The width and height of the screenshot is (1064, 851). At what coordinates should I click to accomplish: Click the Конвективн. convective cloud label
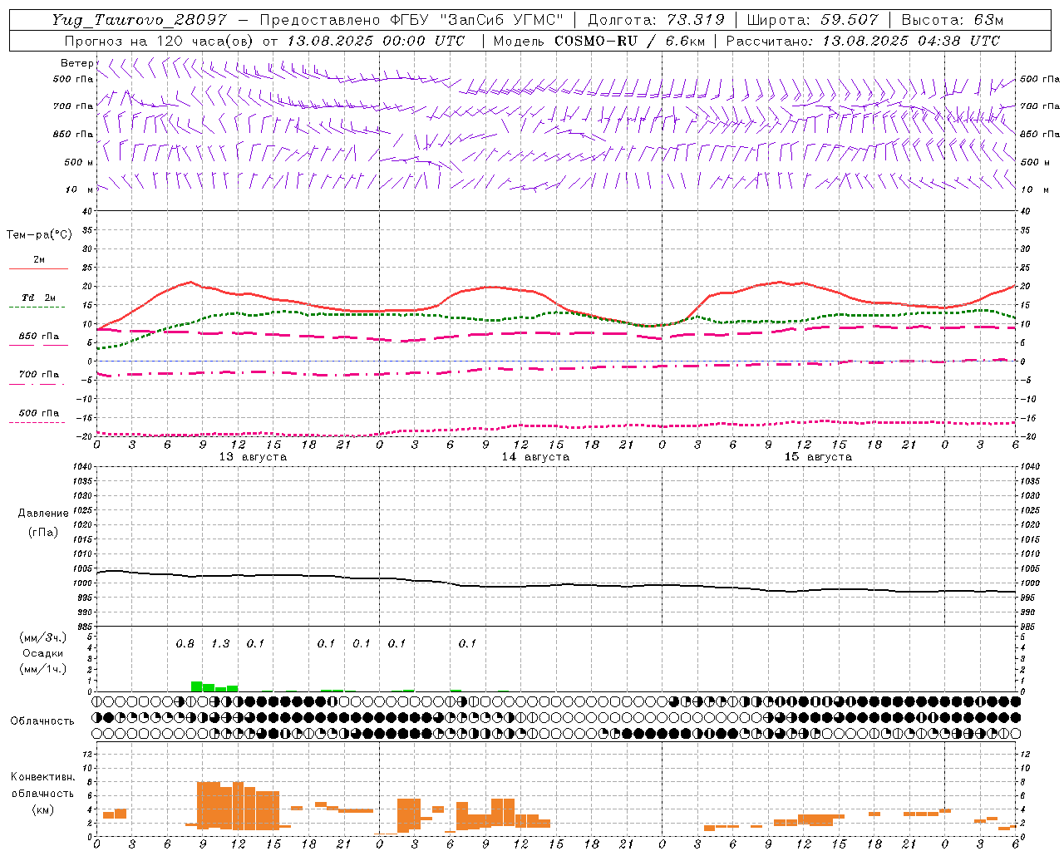click(x=42, y=777)
